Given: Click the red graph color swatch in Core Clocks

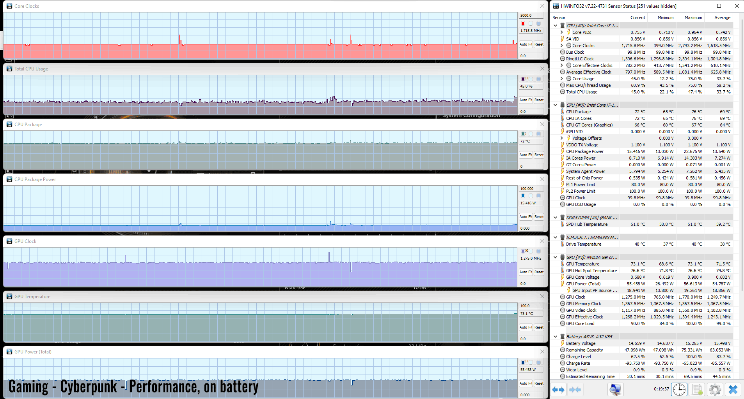Looking at the screenshot, I should (x=523, y=23).
